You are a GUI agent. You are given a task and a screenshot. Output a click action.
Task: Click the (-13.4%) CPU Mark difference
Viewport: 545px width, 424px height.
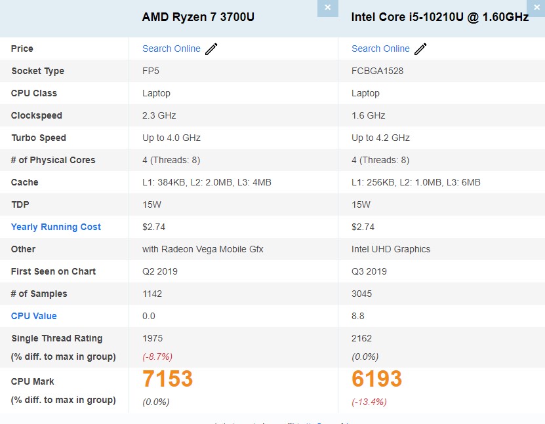point(369,402)
